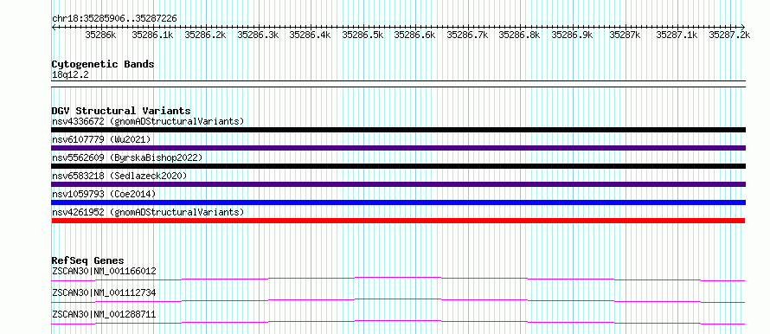Viewport: 770px width, 334px height.
Task: Click the 35287.2k ruler tick label
Action: tap(729, 35)
